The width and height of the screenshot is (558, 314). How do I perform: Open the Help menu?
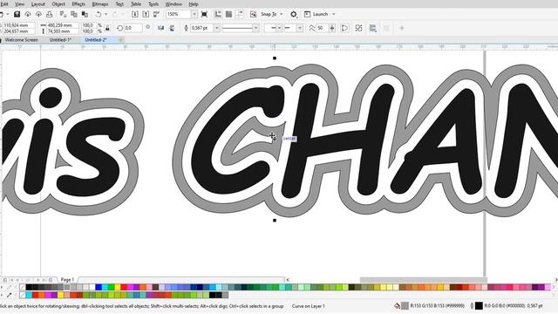[x=194, y=4]
